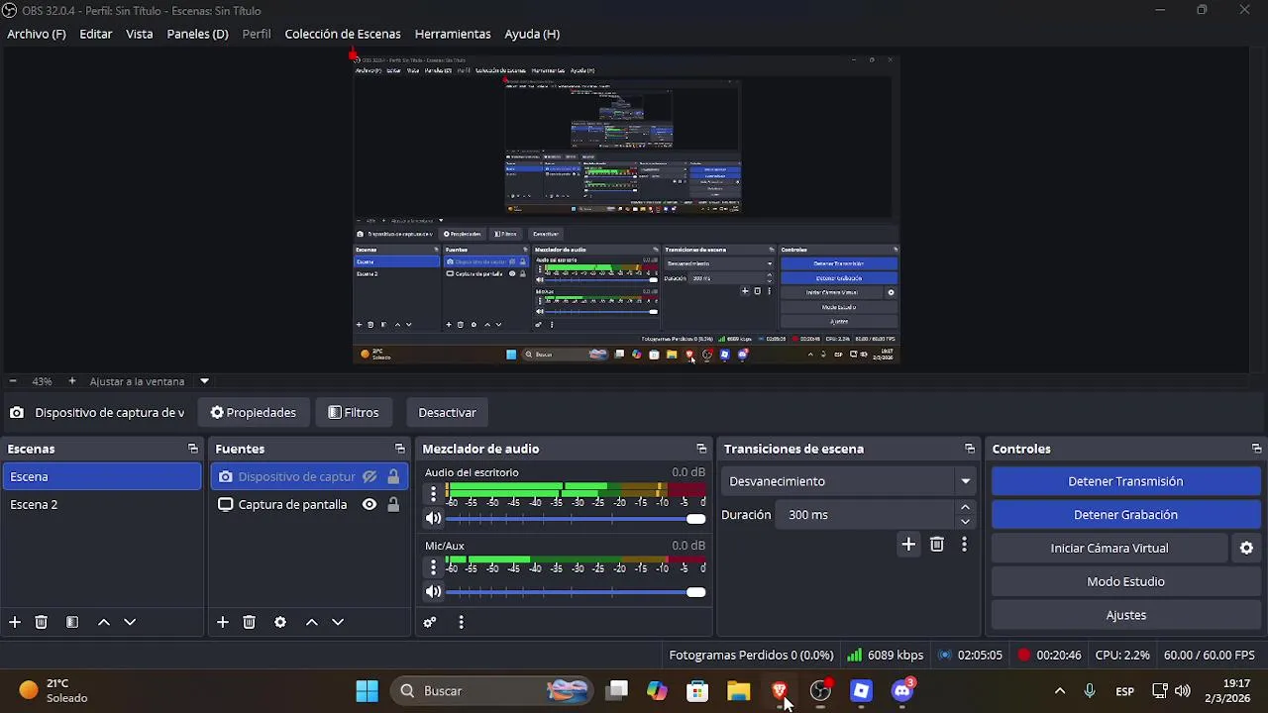Open transition properties three-dot menu
This screenshot has height=713, width=1268.
point(964,544)
